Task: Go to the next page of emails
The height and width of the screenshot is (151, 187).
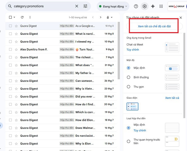Action: (x=100, y=17)
